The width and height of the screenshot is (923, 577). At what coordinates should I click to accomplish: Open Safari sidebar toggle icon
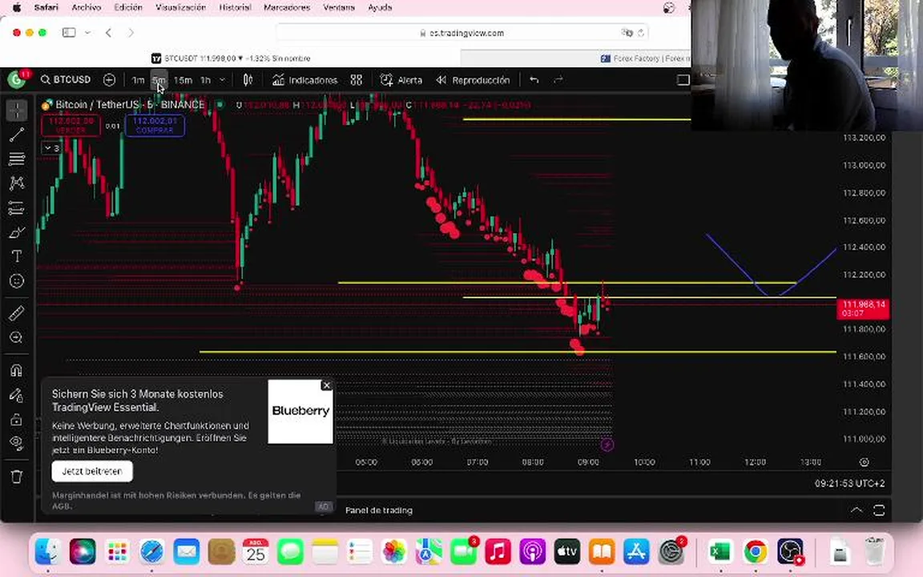[69, 33]
